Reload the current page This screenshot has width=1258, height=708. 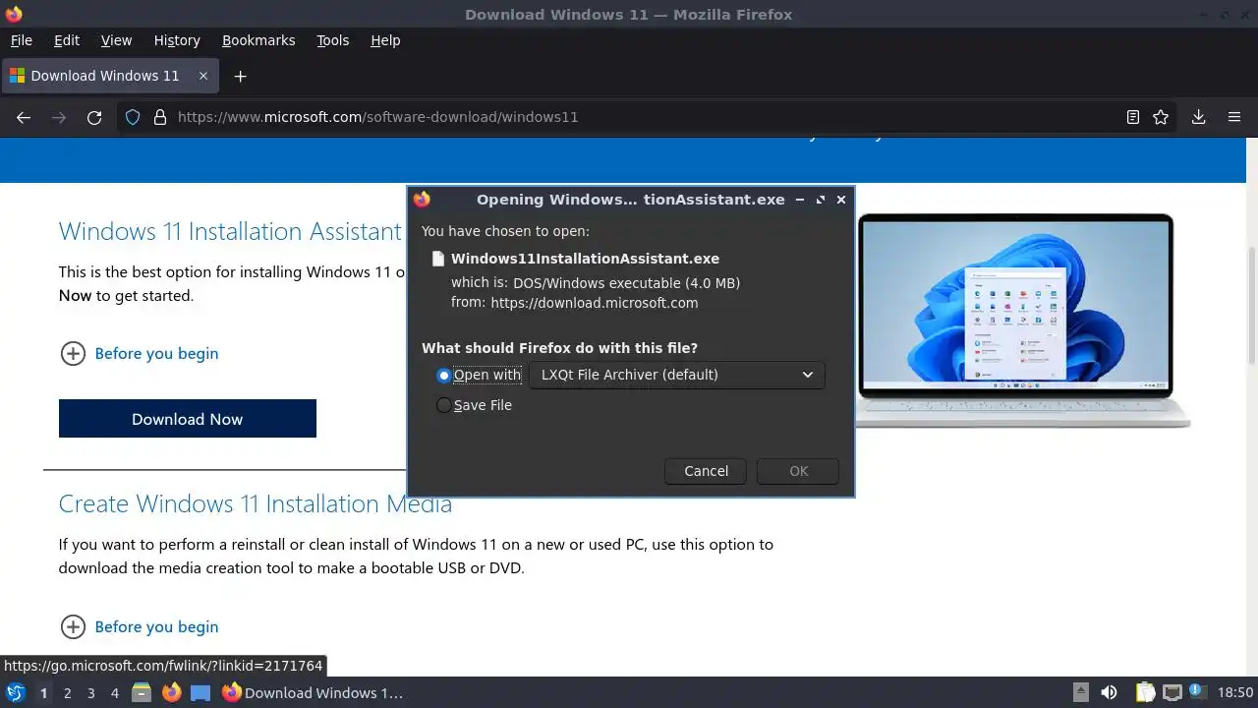coord(94,117)
